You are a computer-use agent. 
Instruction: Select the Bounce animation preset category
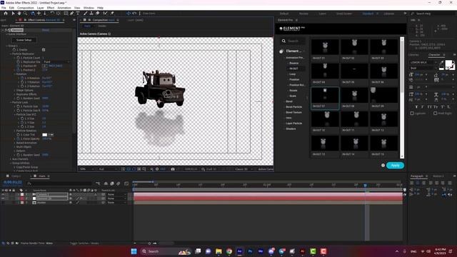(293, 64)
